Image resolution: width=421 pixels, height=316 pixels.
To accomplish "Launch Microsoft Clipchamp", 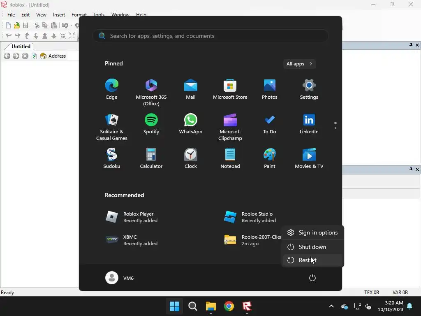I will click(230, 127).
